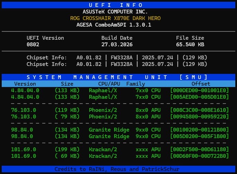Click the Version column header

[x=25, y=84]
